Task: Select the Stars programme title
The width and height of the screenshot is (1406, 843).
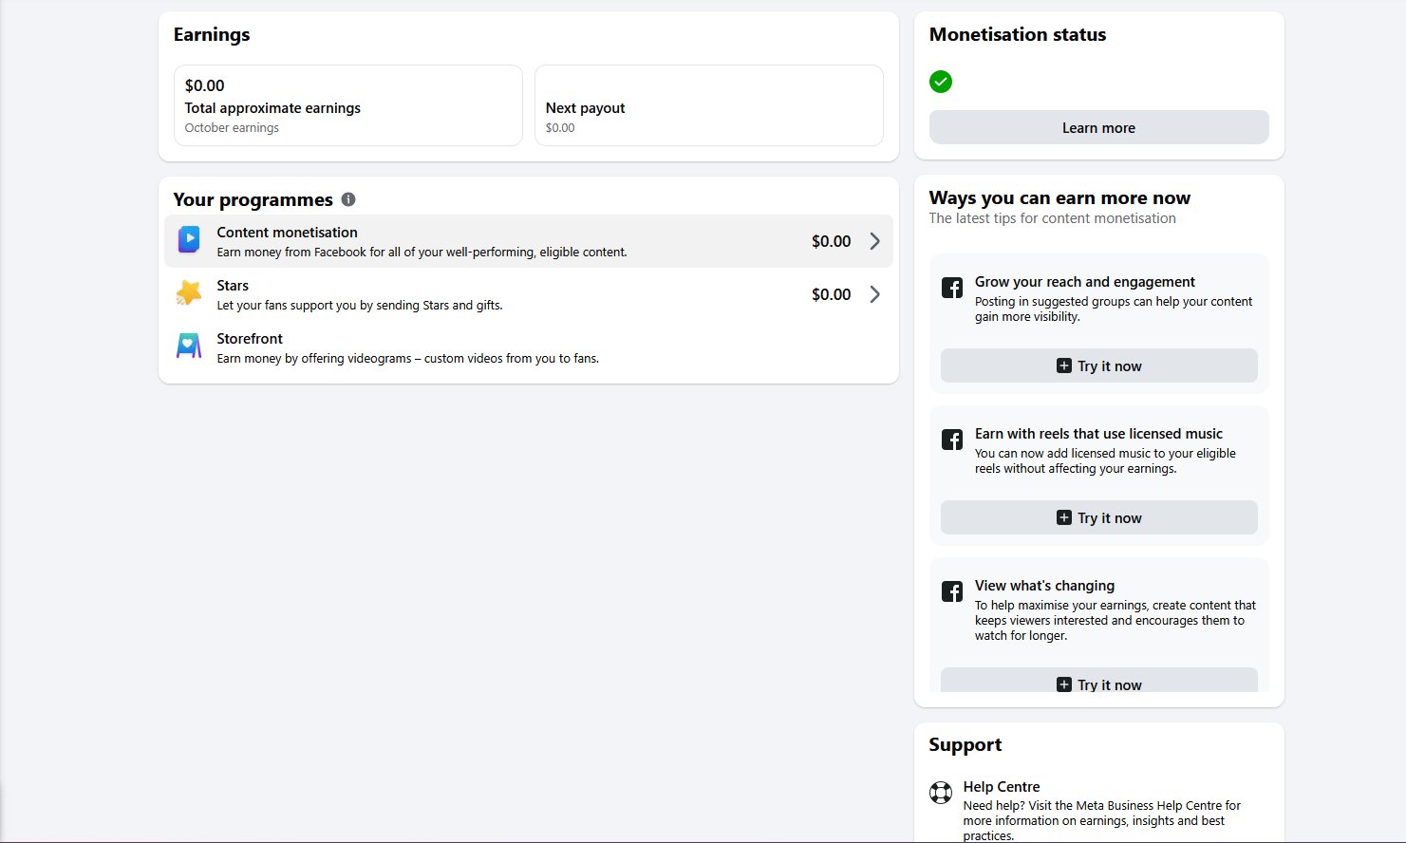Action: pyautogui.click(x=233, y=286)
